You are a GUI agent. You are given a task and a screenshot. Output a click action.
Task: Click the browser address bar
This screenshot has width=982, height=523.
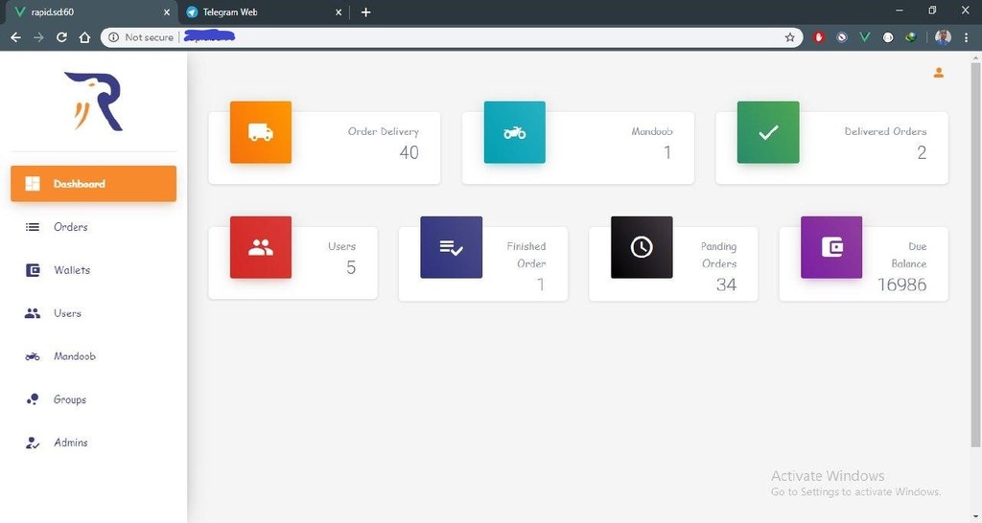click(x=451, y=37)
